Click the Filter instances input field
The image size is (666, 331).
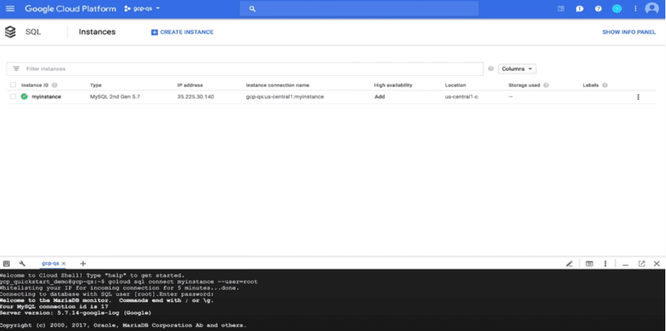tap(249, 69)
